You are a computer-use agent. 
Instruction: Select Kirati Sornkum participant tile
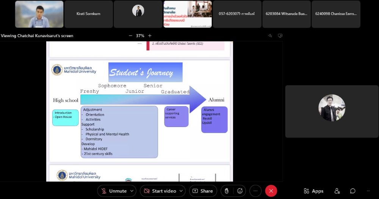(89, 14)
